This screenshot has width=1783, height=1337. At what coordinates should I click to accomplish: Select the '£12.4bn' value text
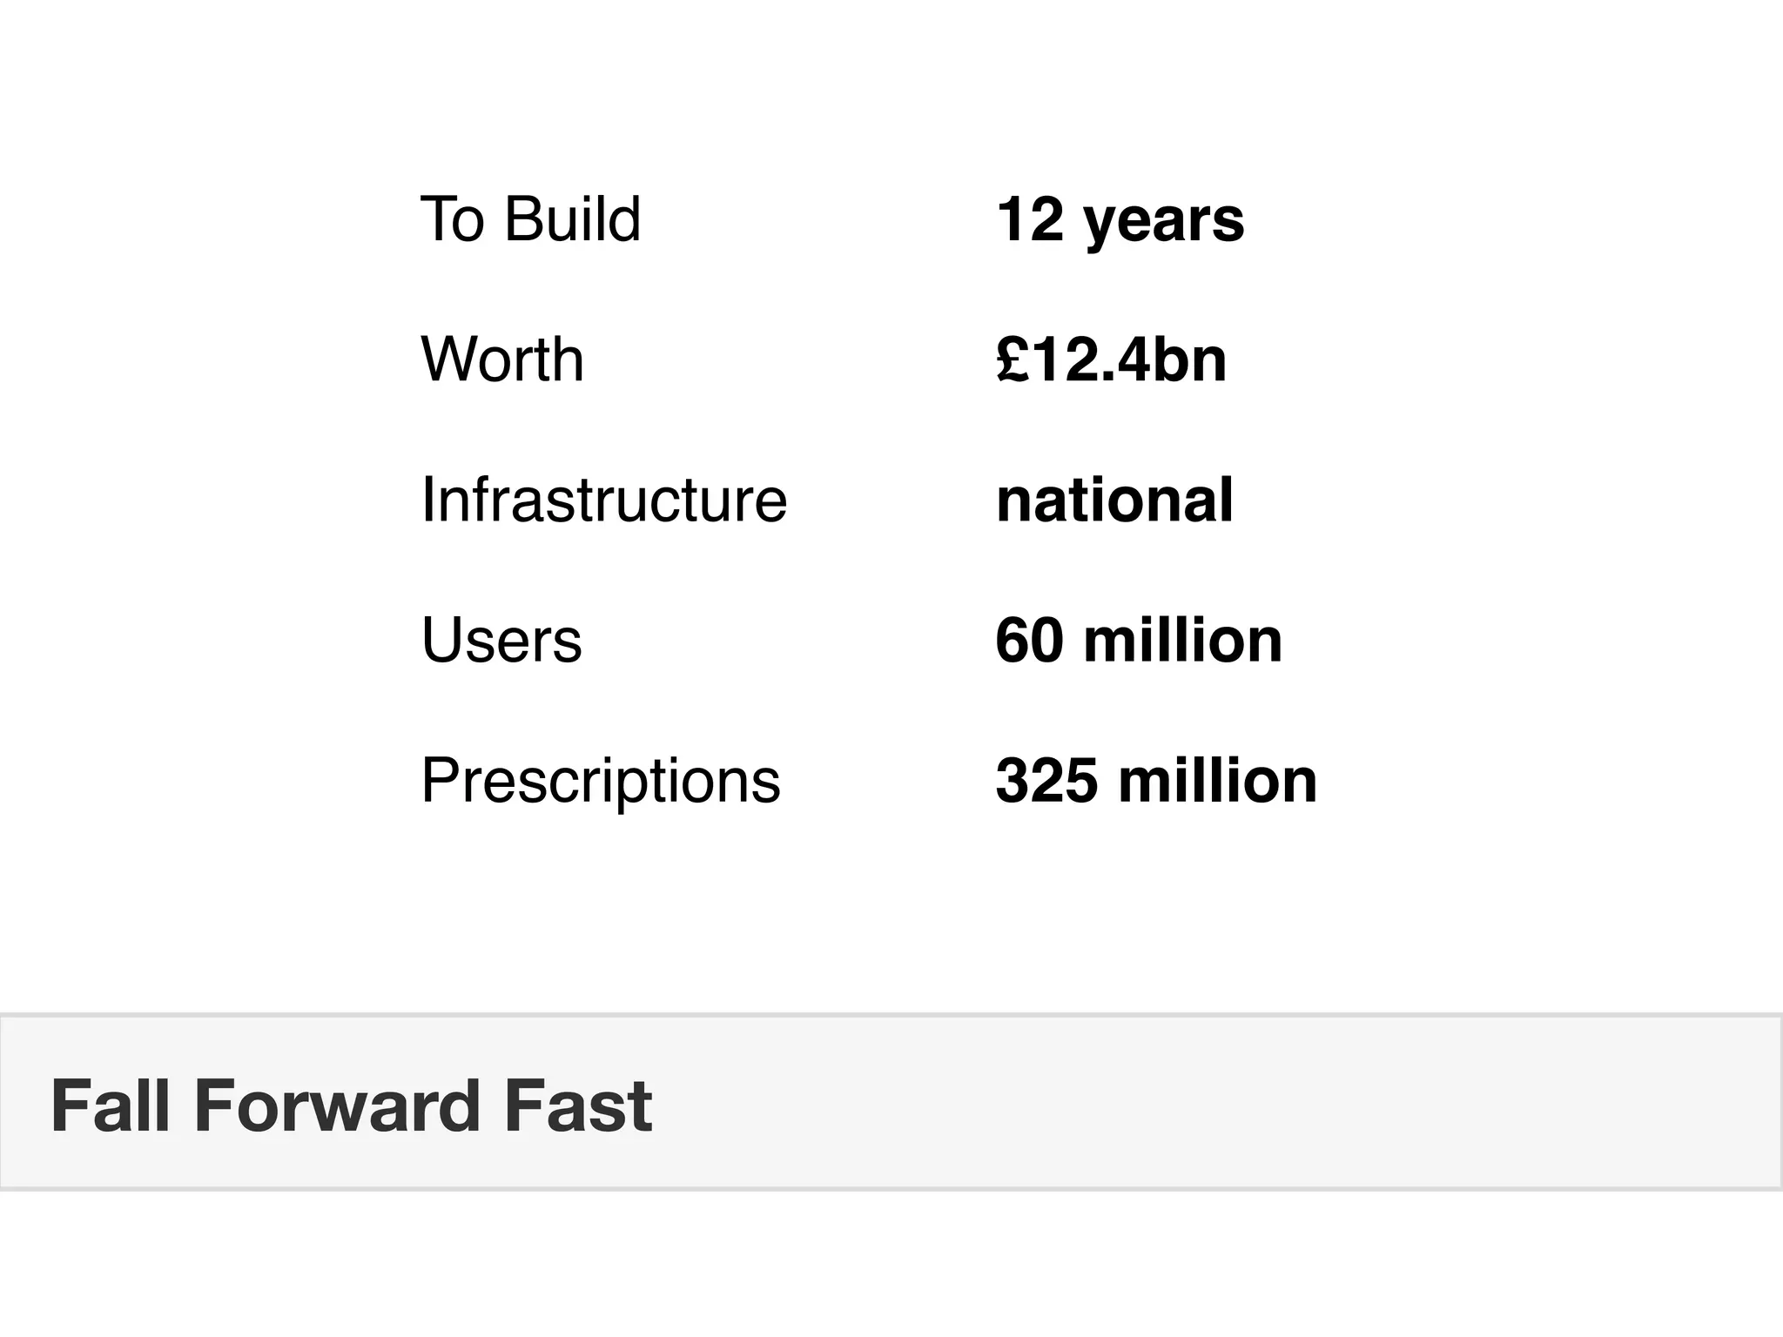[1112, 359]
